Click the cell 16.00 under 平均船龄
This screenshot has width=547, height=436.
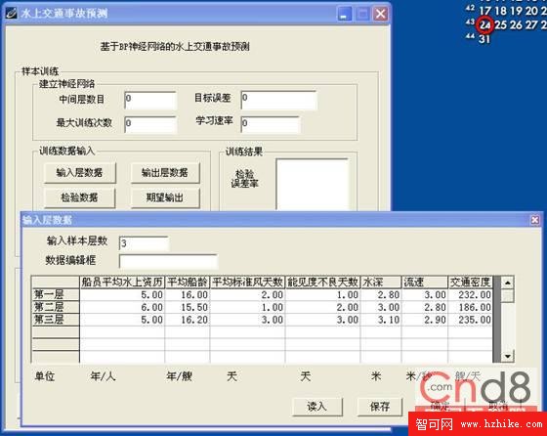(188, 295)
